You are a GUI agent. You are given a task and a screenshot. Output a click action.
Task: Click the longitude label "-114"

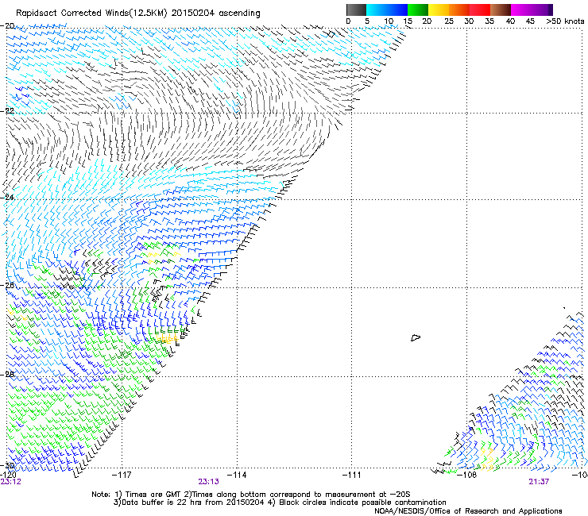(x=237, y=476)
